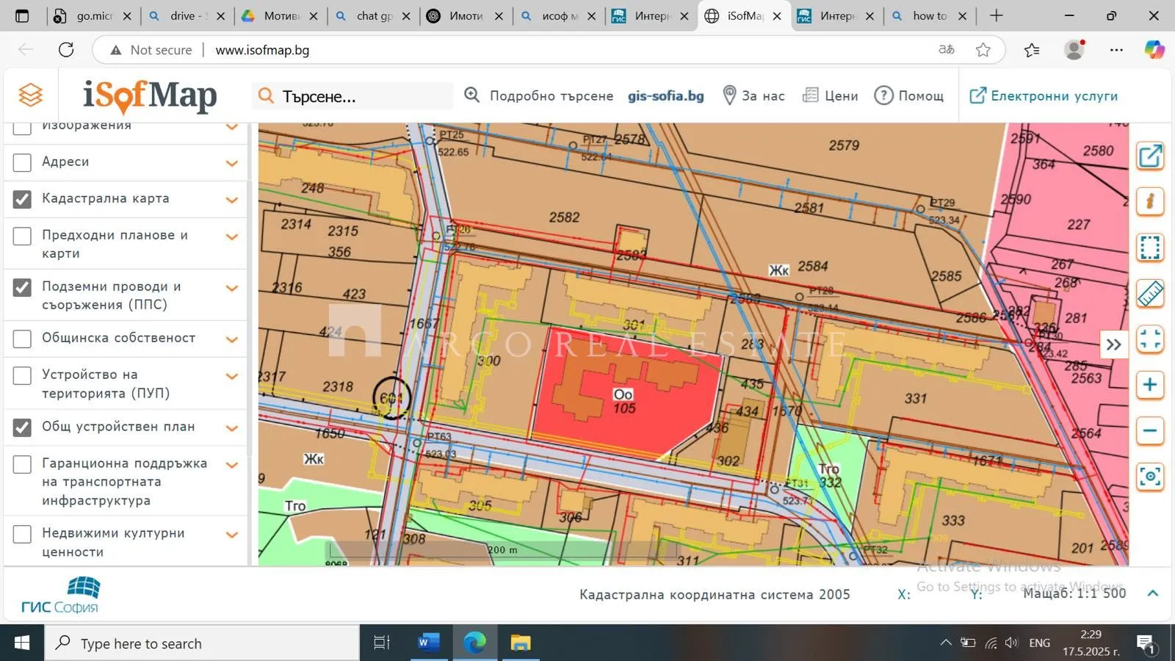
Task: Expand the Предходни планове и карти section
Action: tap(232, 237)
